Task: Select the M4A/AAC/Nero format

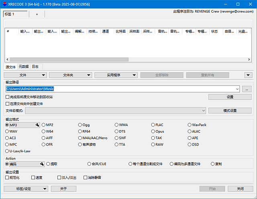Action: 93,138
